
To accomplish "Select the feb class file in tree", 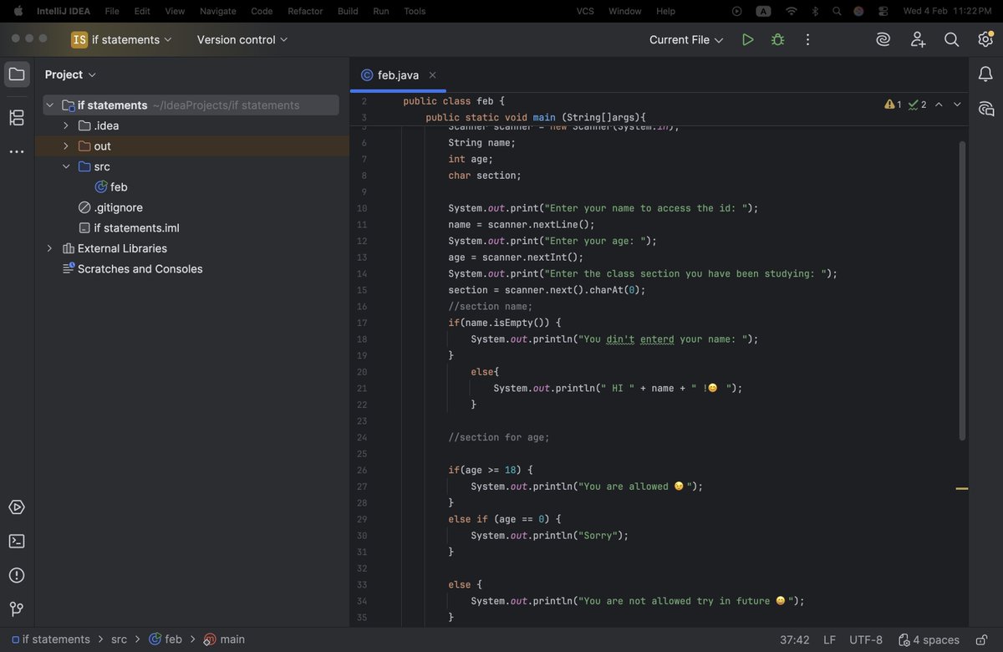I will (x=110, y=187).
